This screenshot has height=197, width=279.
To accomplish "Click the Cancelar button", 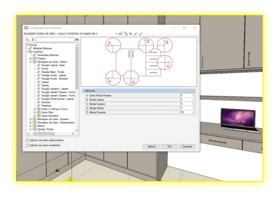I will click(x=187, y=146).
